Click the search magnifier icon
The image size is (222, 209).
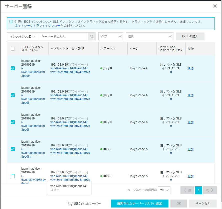point(92,36)
